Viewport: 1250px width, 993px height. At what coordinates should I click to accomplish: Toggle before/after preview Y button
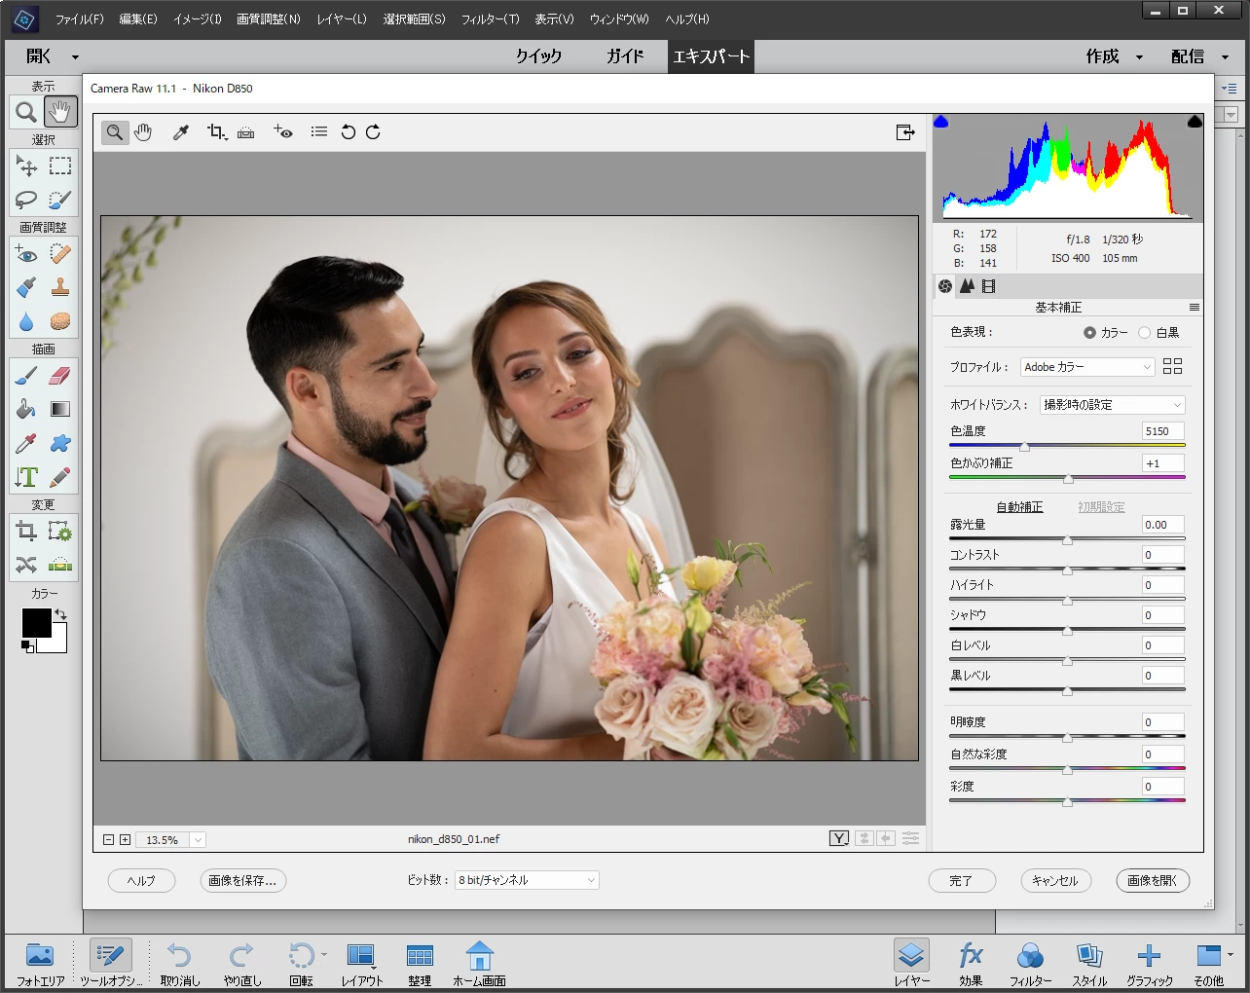tap(839, 838)
